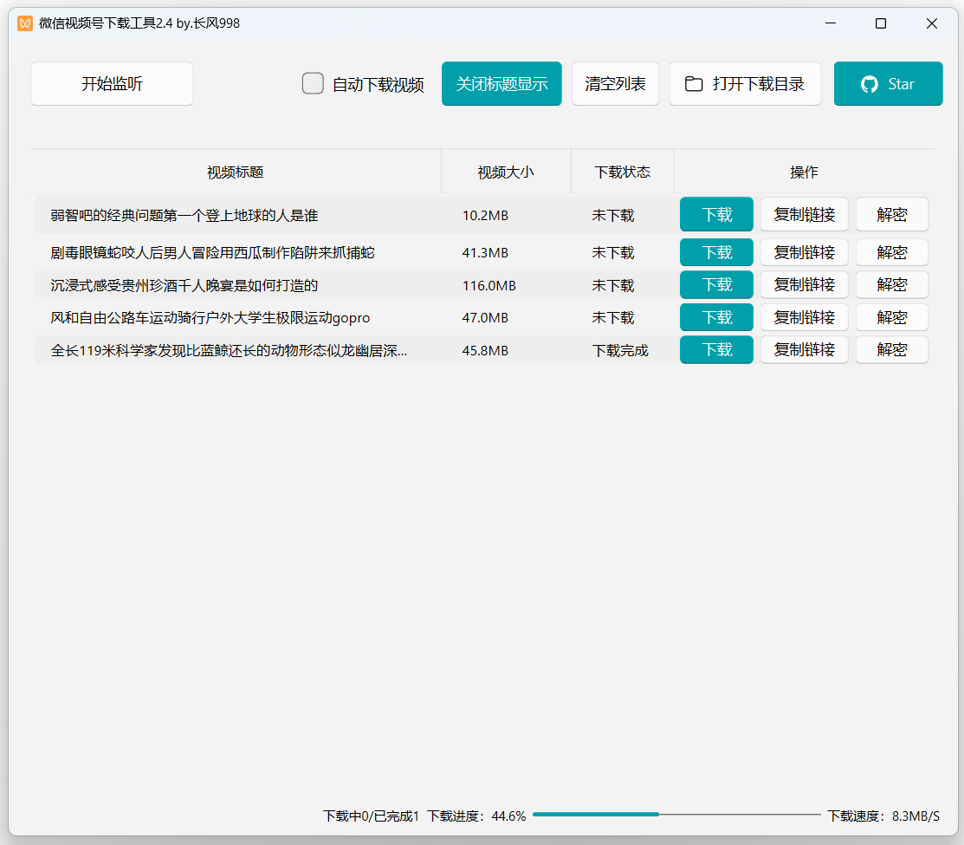Decrypt the 沉浸式感受贵州珍酒 video
Image resolution: width=964 pixels, height=845 pixels.
892,284
